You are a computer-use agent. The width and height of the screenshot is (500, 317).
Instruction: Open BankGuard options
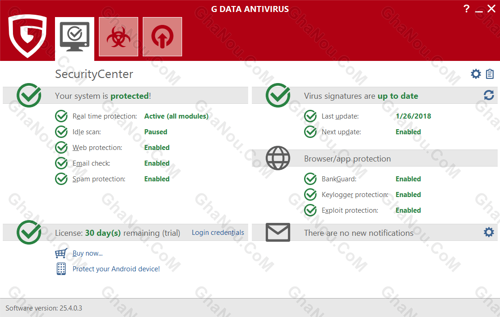pos(339,179)
